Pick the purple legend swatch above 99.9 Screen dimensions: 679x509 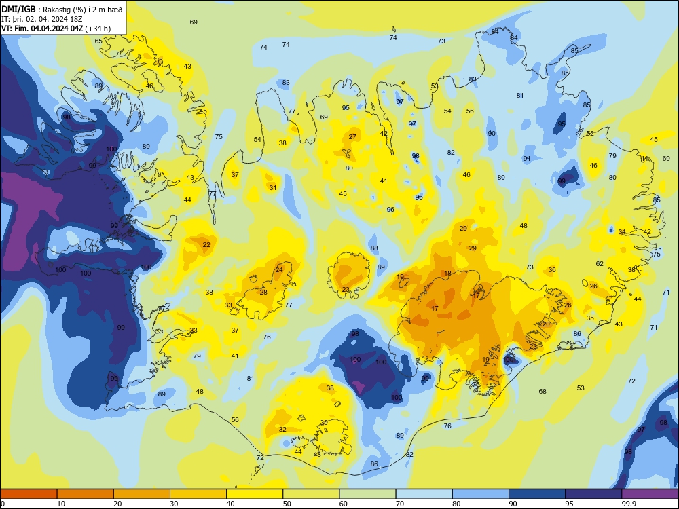coord(650,494)
